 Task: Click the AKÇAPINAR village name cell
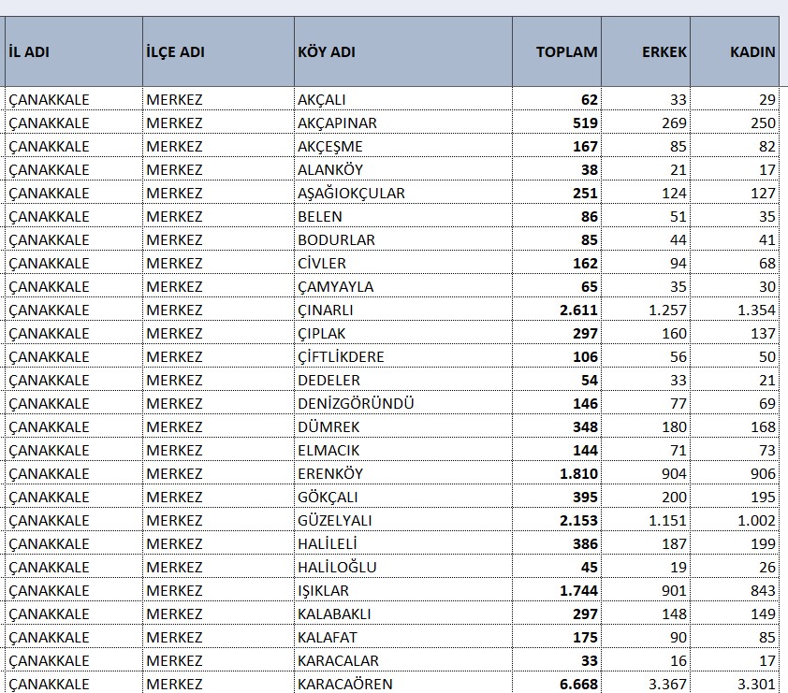click(337, 123)
